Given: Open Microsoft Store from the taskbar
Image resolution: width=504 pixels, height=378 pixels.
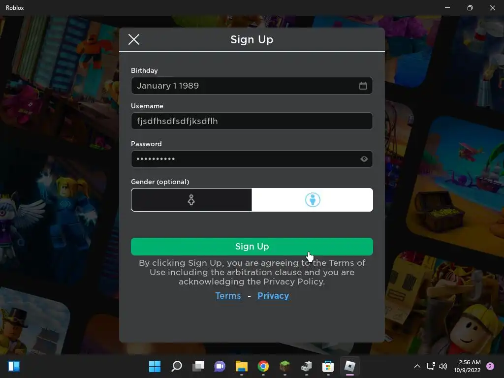Looking at the screenshot, I should click(328, 366).
